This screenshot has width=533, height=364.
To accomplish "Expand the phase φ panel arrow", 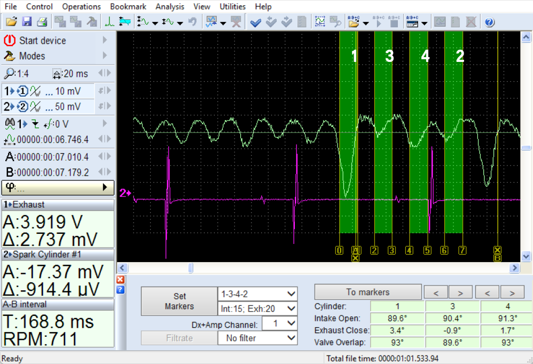I will click(x=105, y=187).
